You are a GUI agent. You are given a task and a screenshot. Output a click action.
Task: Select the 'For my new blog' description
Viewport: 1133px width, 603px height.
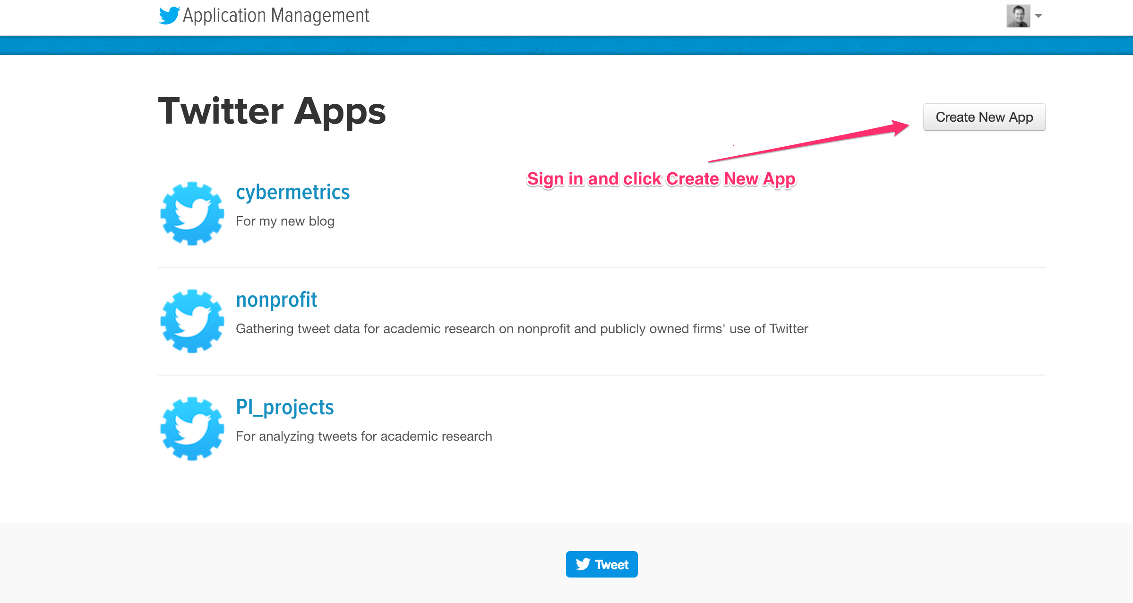(x=285, y=221)
